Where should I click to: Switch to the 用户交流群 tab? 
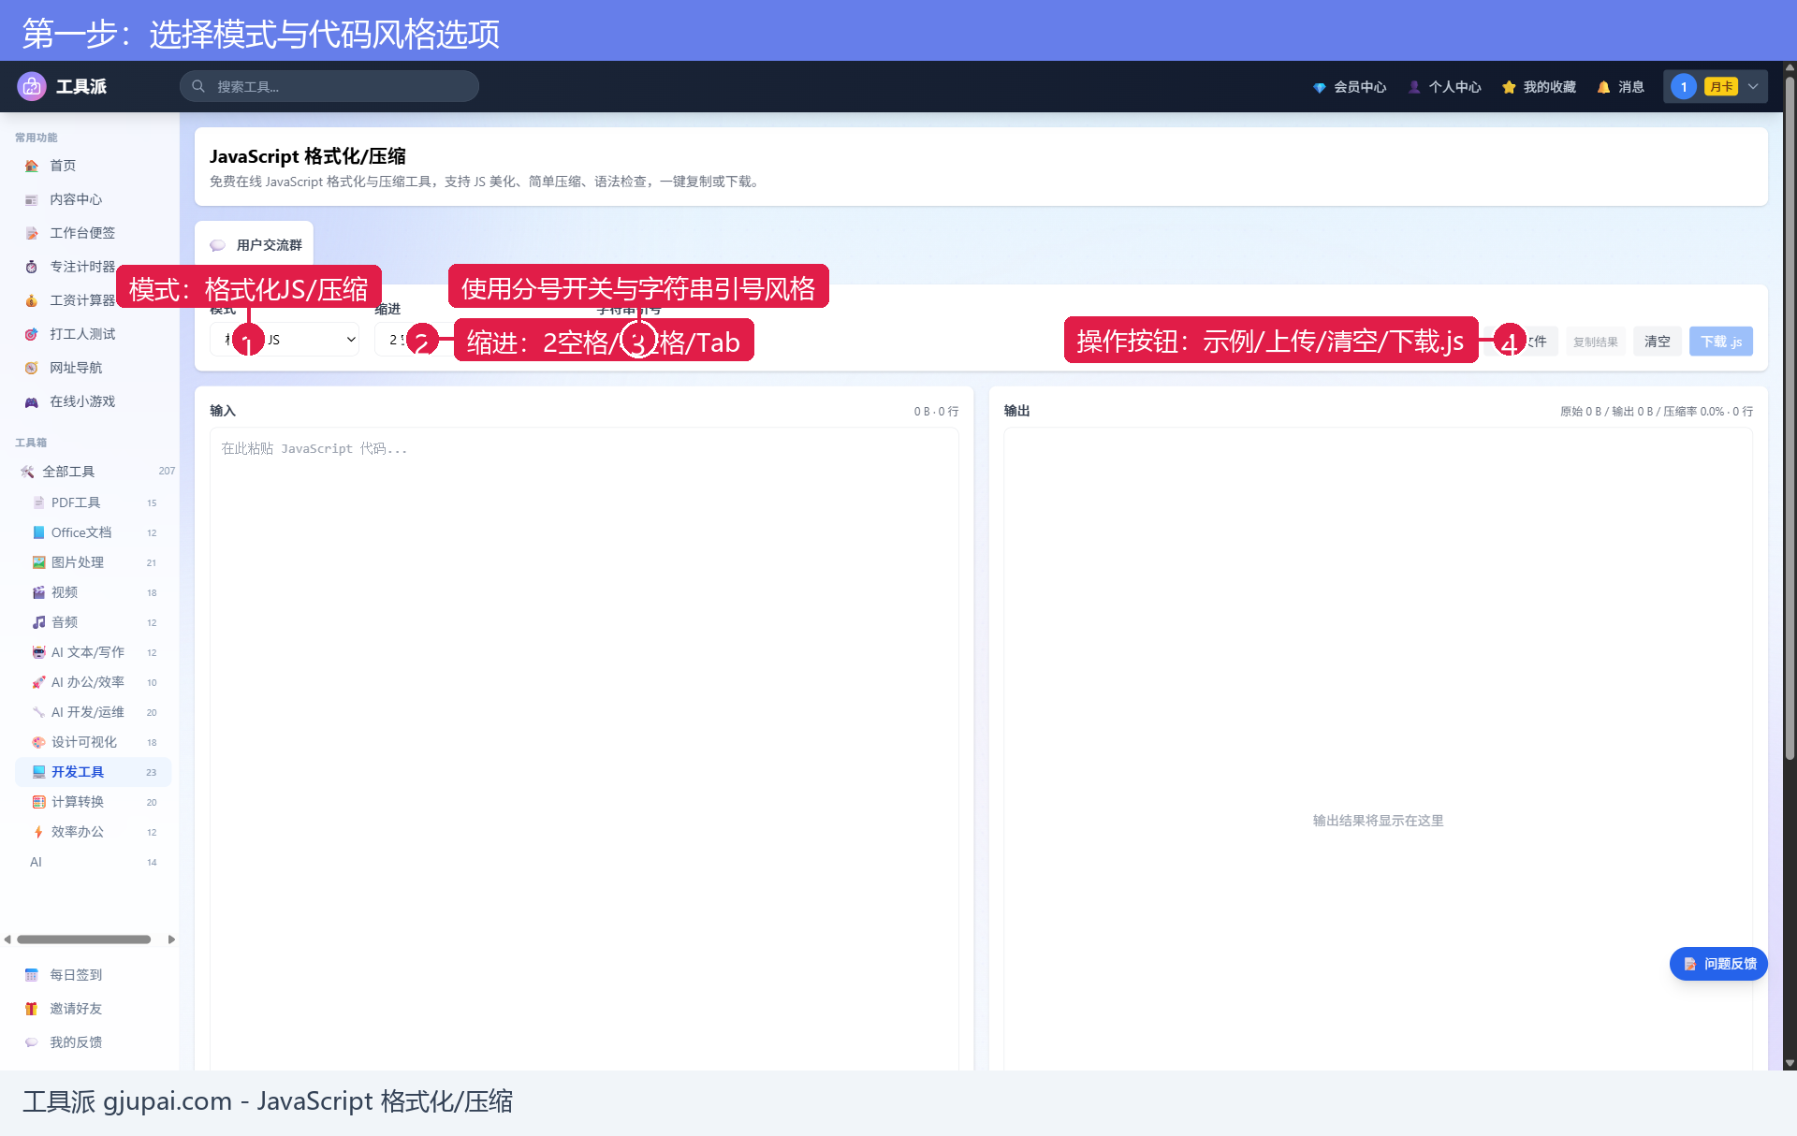point(255,245)
